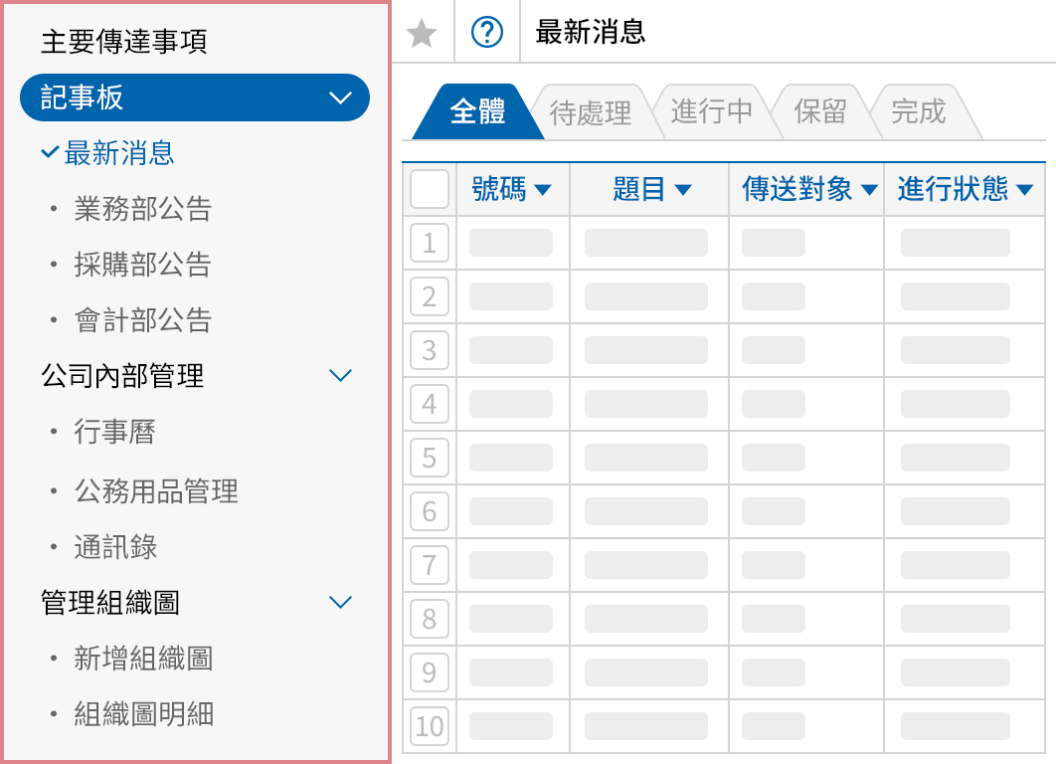Switch to the 保留 tab
This screenshot has width=1056, height=764.
tap(821, 112)
